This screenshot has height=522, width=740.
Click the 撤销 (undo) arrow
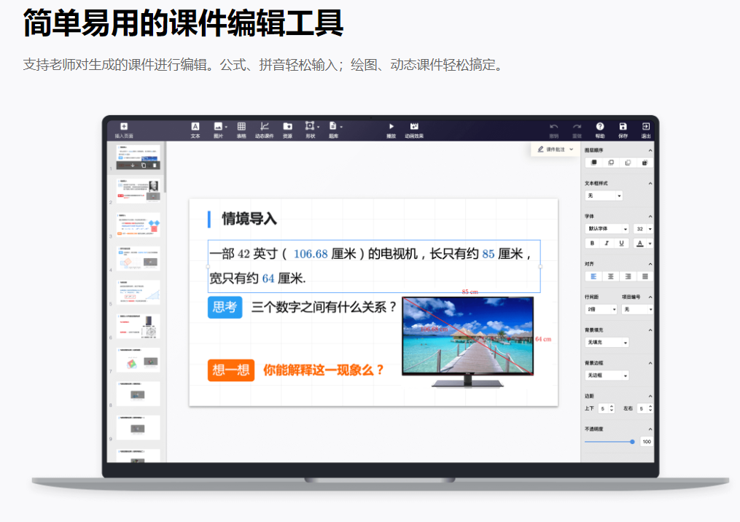click(x=553, y=126)
